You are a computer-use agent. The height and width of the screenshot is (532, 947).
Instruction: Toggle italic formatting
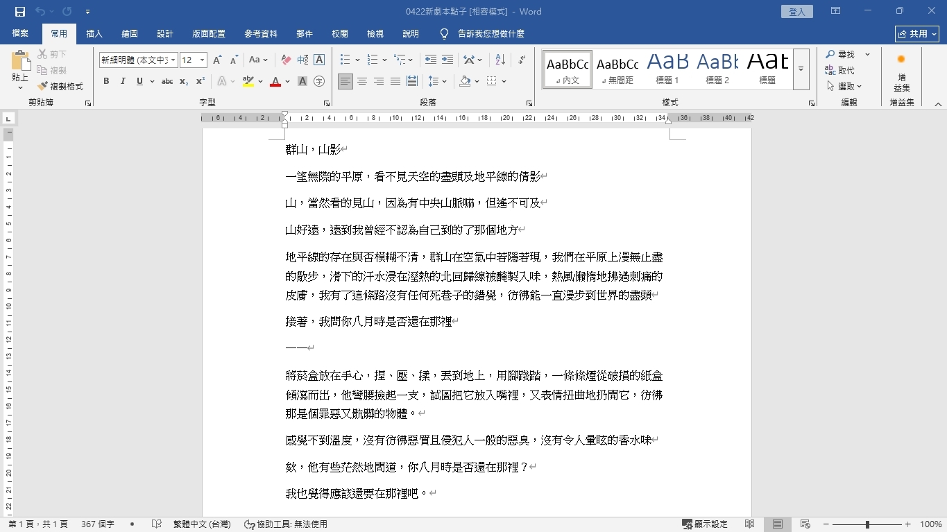point(123,81)
